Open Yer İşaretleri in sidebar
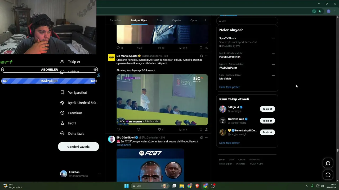This screenshot has width=339, height=190. [x=74, y=93]
